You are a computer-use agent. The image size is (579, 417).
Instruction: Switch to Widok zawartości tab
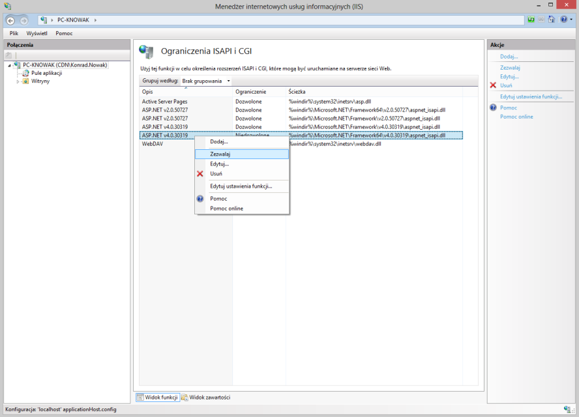[205, 397]
